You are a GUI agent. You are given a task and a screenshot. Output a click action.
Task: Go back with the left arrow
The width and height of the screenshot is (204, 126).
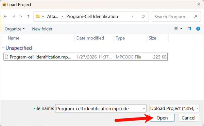tap(5, 16)
